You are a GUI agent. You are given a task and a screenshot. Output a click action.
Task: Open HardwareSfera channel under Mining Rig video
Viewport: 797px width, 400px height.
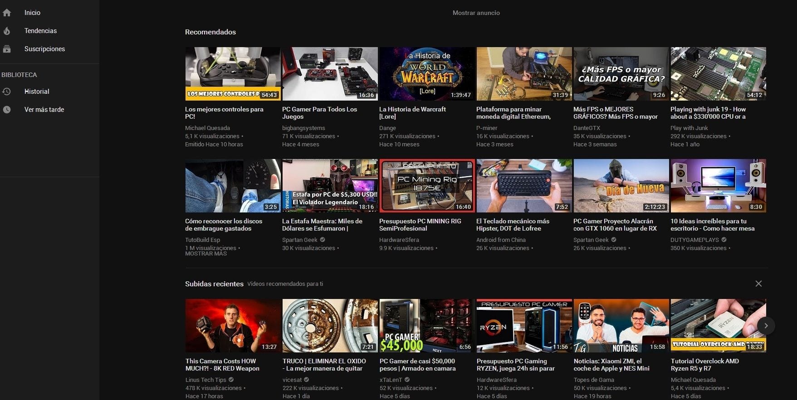point(399,240)
